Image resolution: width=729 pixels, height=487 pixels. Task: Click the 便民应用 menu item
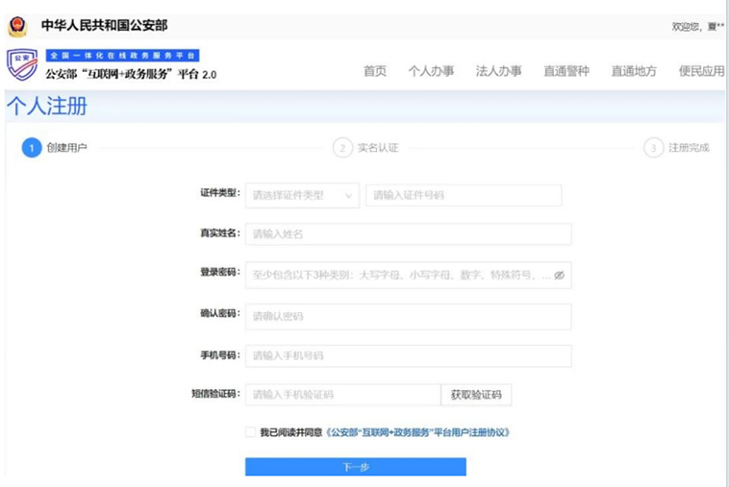point(701,71)
